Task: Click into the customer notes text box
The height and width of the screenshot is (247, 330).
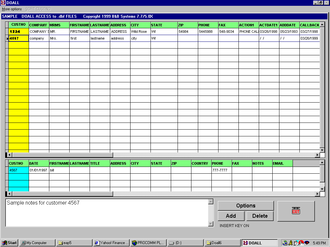Action: coord(106,214)
